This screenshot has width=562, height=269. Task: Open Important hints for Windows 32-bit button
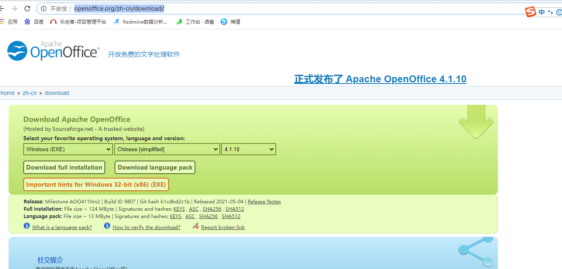96,185
